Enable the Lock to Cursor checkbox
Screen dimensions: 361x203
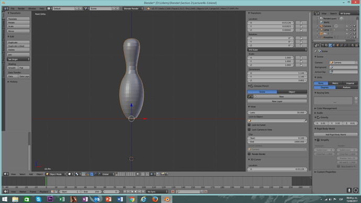[x=249, y=125]
